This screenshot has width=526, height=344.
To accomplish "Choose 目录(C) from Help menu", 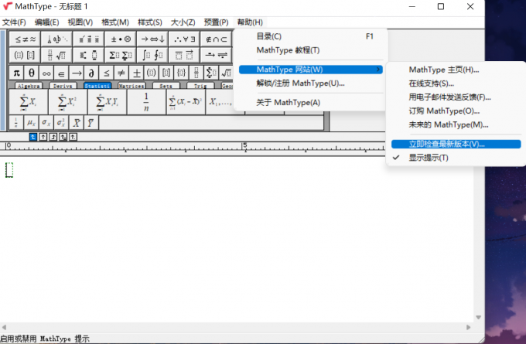I will click(x=311, y=36).
